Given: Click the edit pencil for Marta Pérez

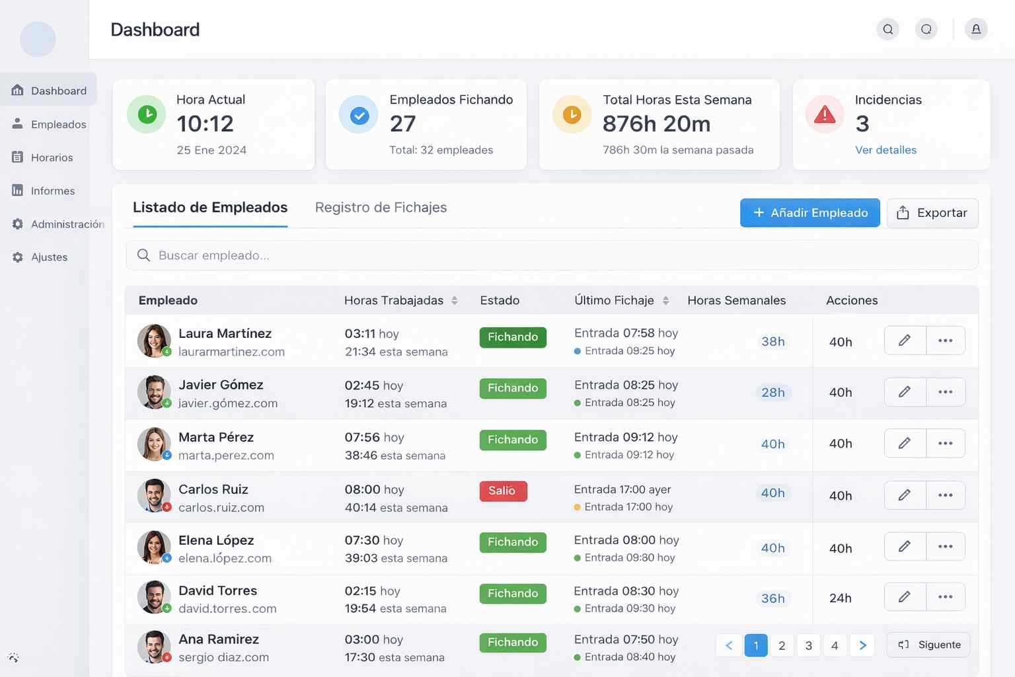Looking at the screenshot, I should click(x=905, y=443).
